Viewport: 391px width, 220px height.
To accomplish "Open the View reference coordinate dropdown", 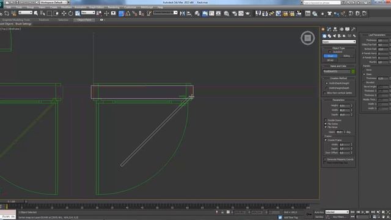I will click(88, 12).
